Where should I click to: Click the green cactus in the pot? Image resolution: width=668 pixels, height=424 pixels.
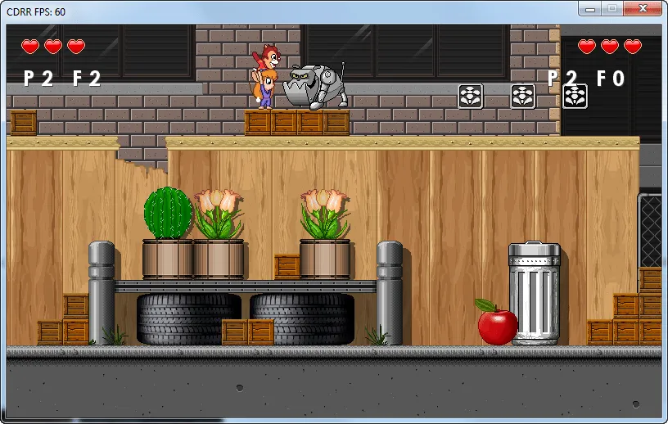tap(169, 213)
